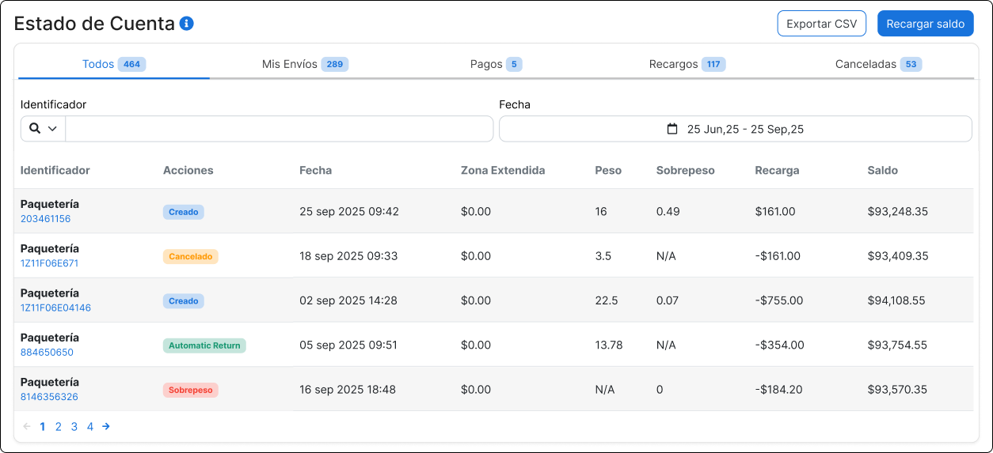This screenshot has width=993, height=453.
Task: Jump to page 4 of results
Action: [x=90, y=427]
